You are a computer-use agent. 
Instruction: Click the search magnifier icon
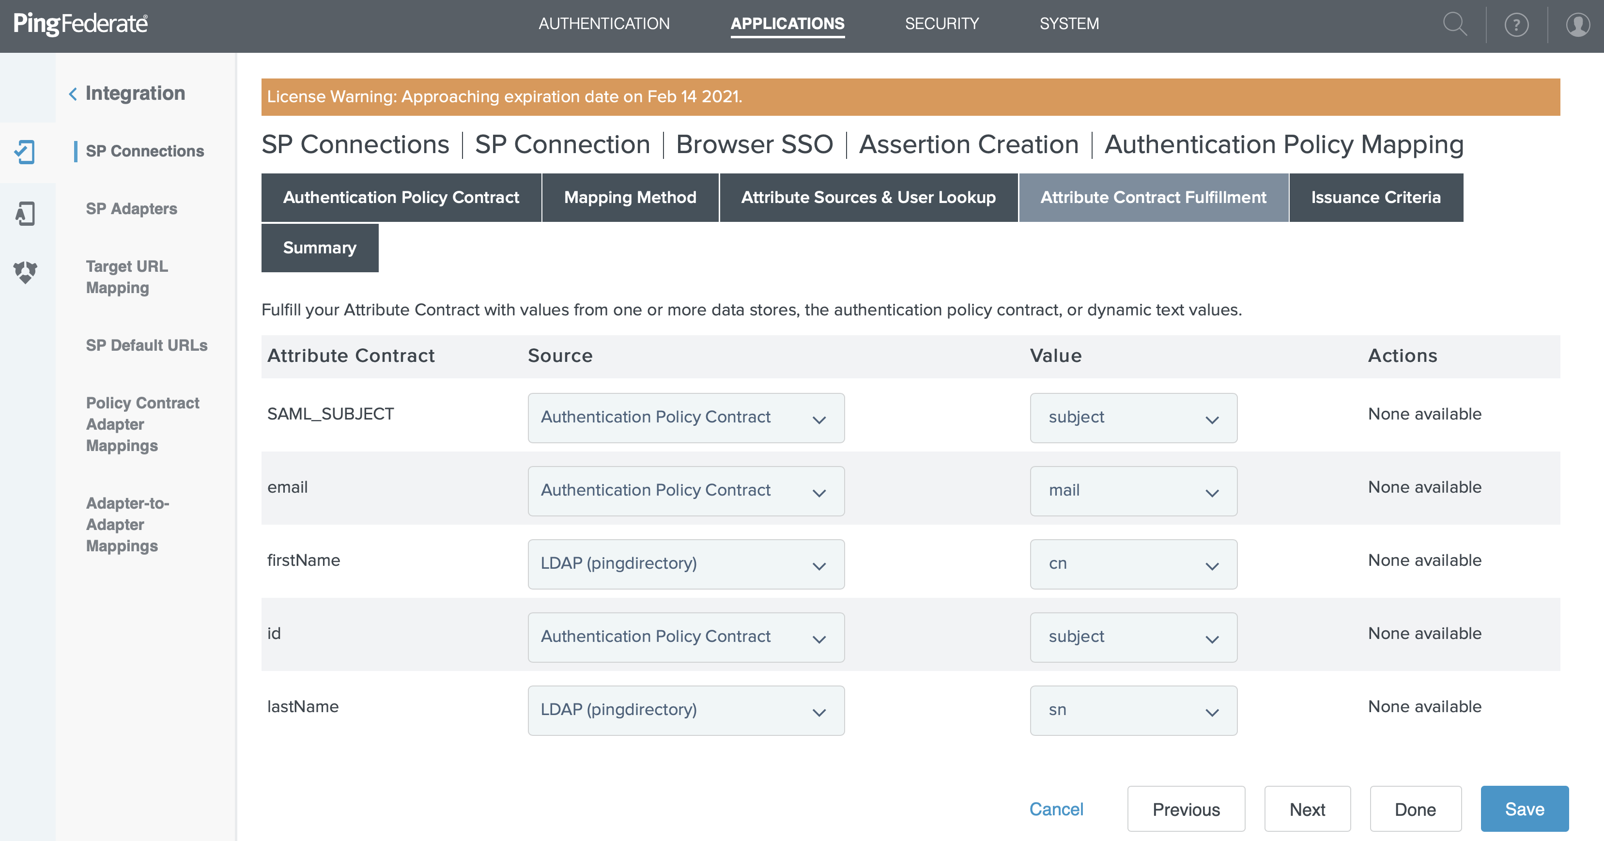1454,25
